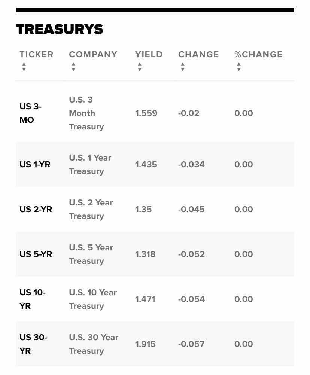Click U.S. 10 Year Treasury name

coord(93,299)
